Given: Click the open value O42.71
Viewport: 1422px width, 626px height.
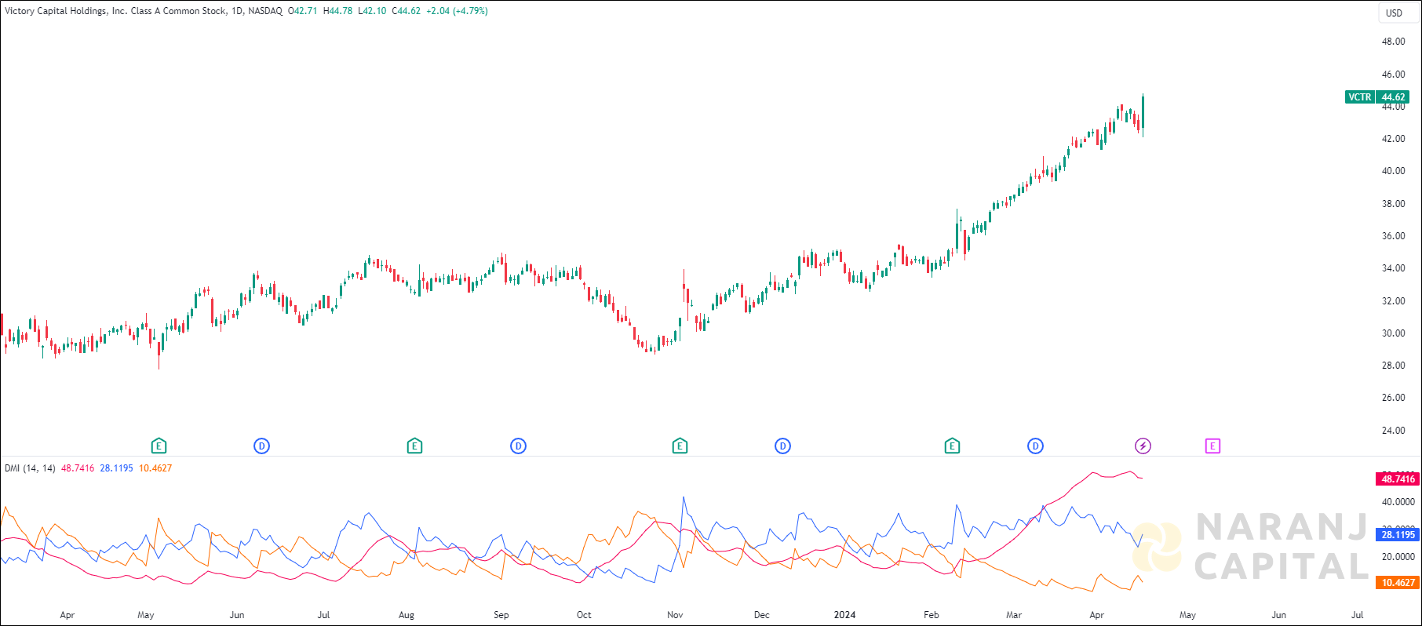Looking at the screenshot, I should [303, 11].
